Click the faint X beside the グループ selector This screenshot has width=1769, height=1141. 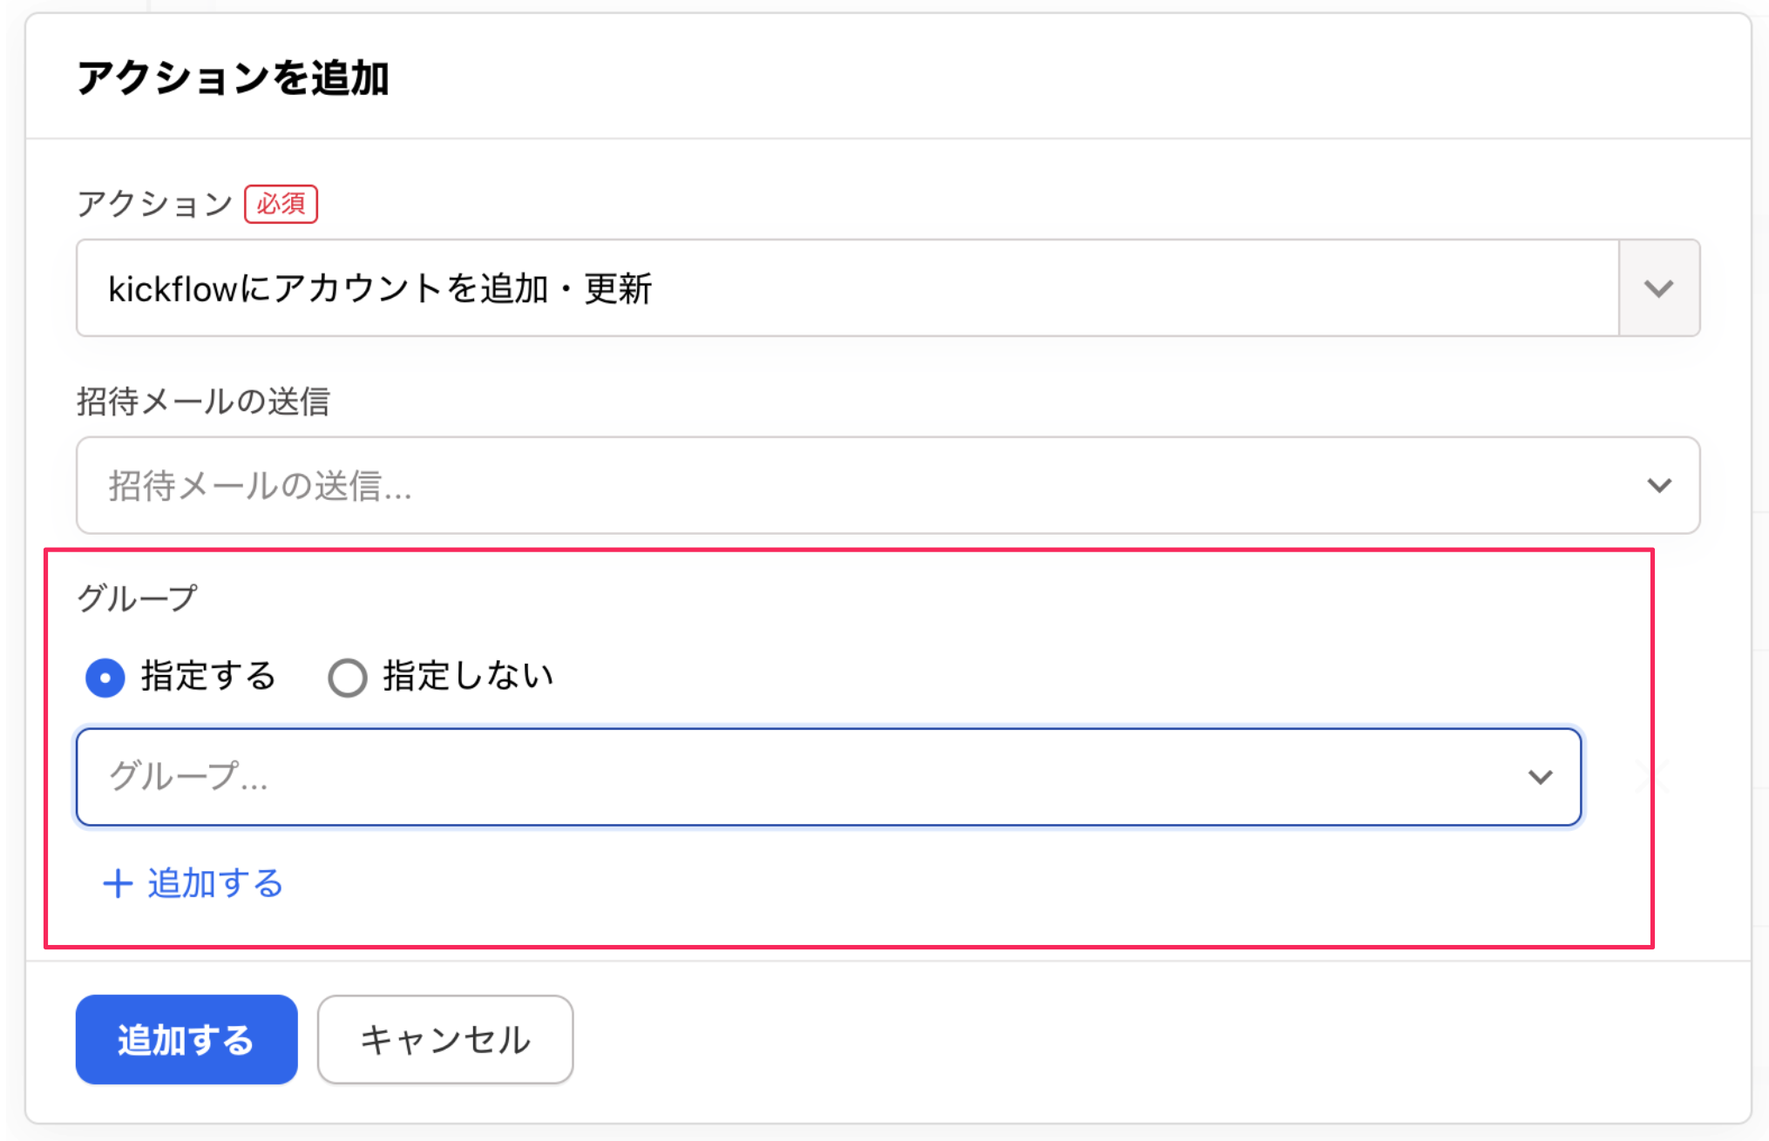coord(1651,775)
